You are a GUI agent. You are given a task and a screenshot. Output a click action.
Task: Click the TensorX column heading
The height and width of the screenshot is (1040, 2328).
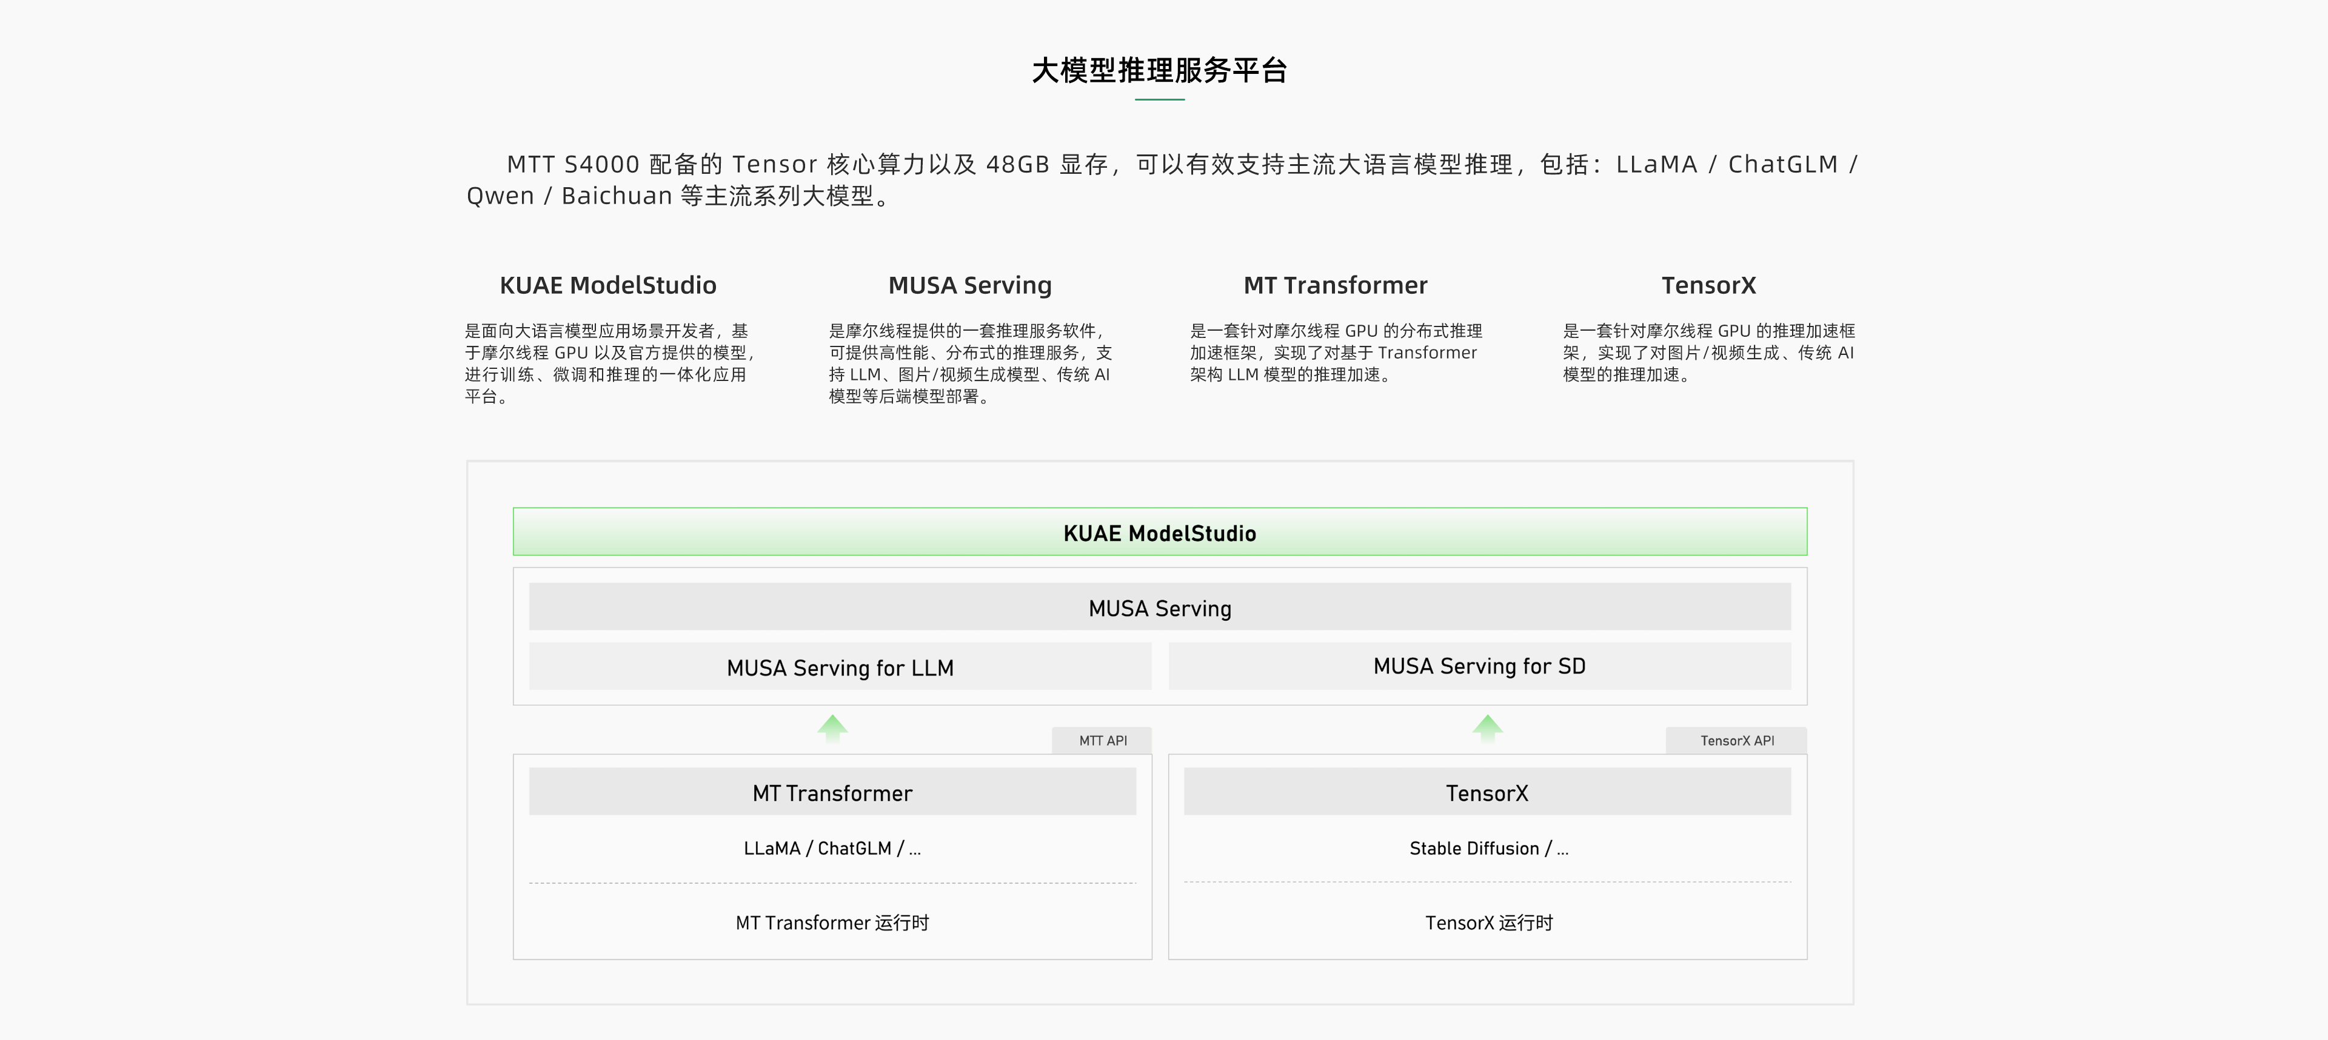click(x=1708, y=285)
